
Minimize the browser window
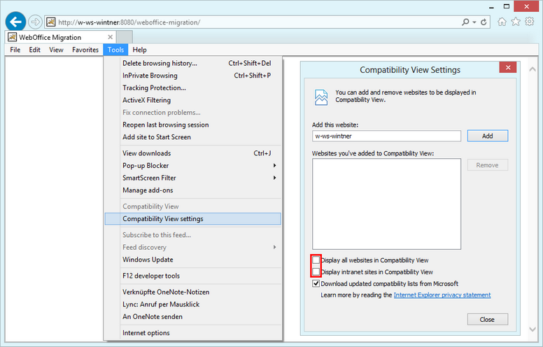click(491, 6)
